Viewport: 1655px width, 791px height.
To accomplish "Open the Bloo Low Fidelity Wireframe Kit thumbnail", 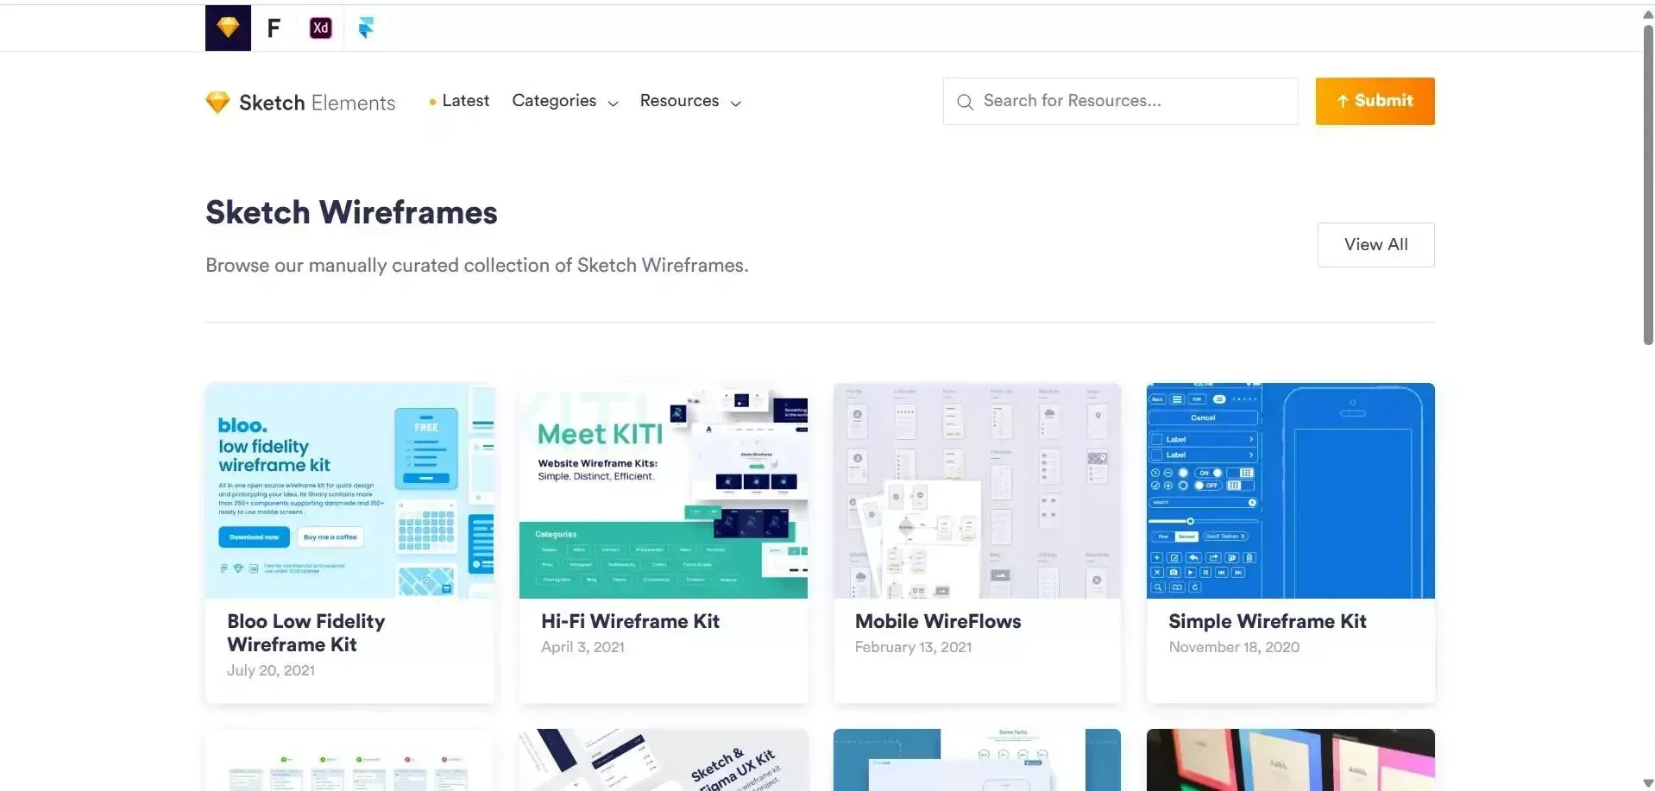I will coord(349,491).
